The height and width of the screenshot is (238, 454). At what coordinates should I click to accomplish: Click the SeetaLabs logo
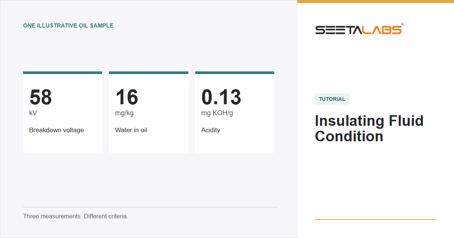[359, 29]
